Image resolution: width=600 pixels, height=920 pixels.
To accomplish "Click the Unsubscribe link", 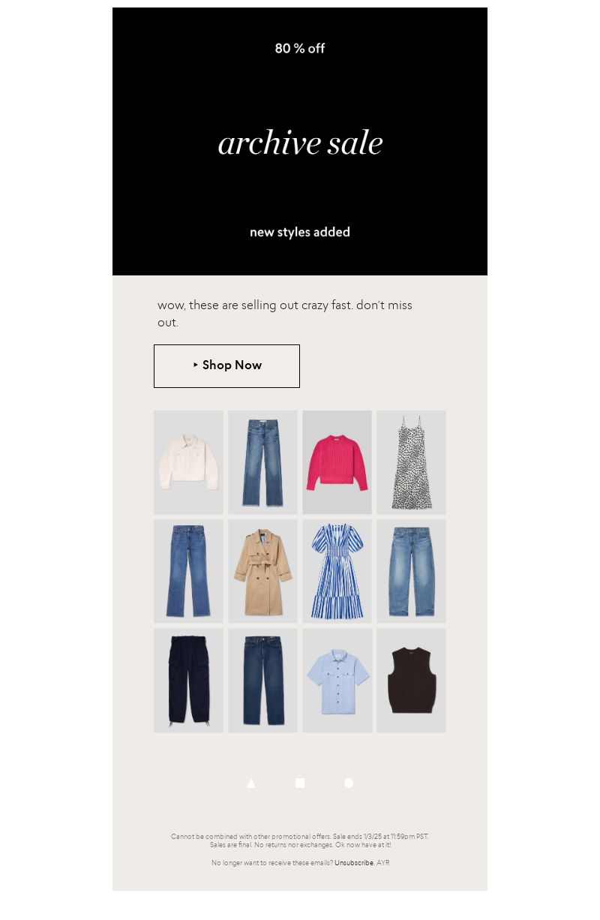I will coord(354,863).
